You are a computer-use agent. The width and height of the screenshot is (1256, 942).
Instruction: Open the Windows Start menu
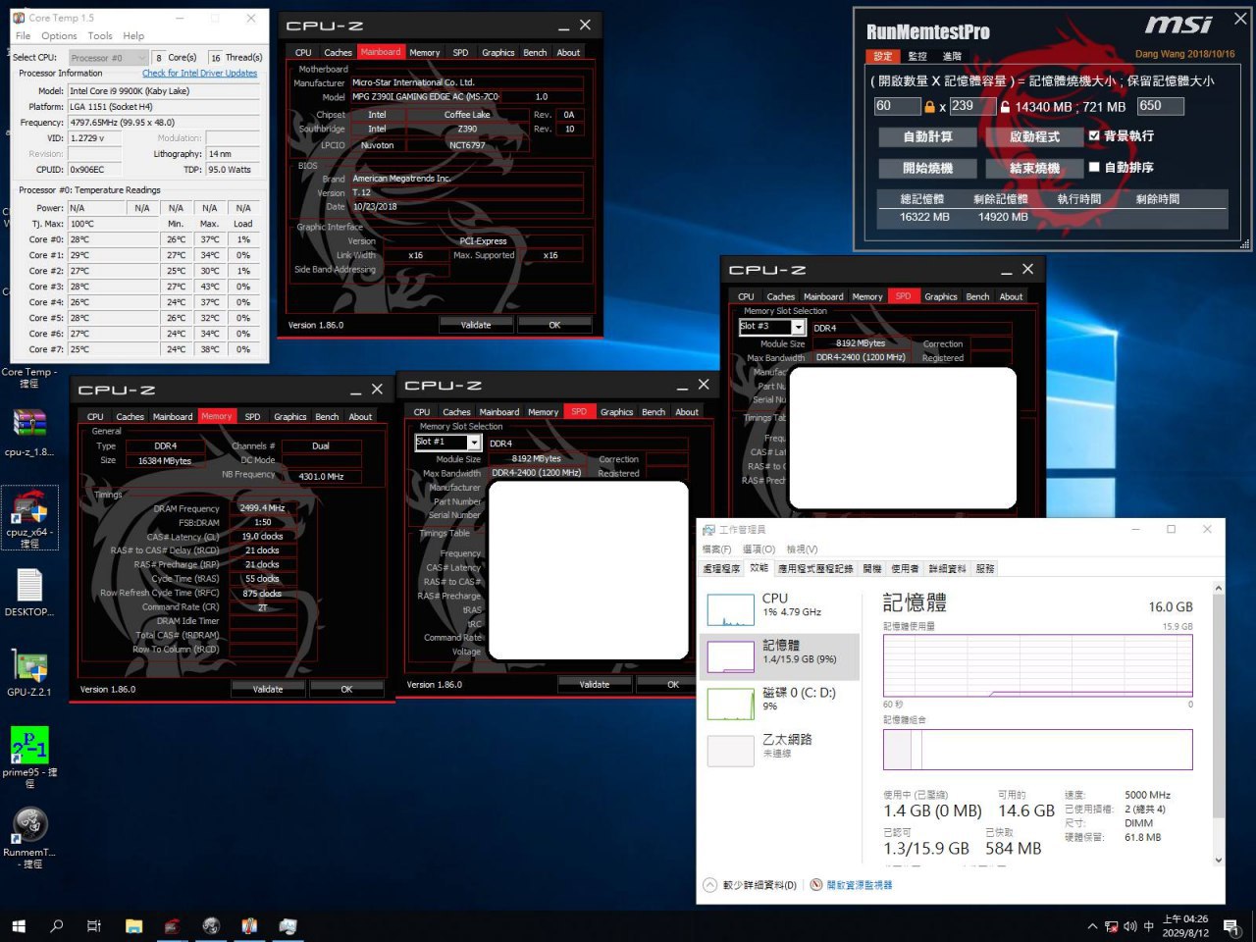pyautogui.click(x=18, y=926)
